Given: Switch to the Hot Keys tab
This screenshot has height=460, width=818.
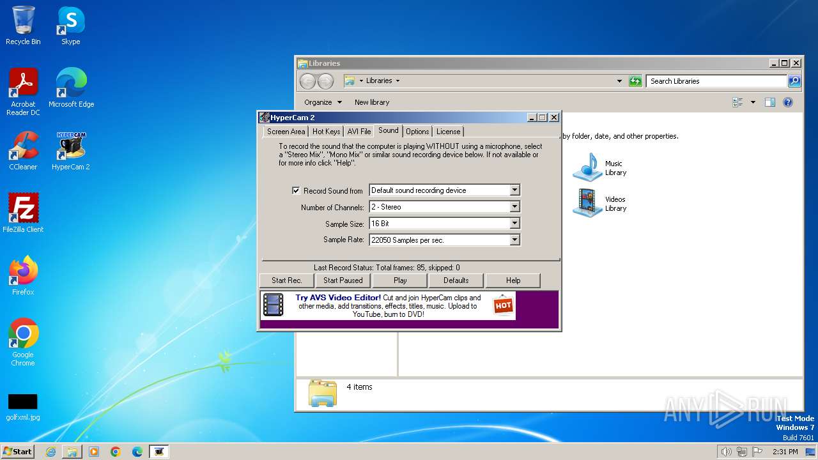Looking at the screenshot, I should pos(326,132).
